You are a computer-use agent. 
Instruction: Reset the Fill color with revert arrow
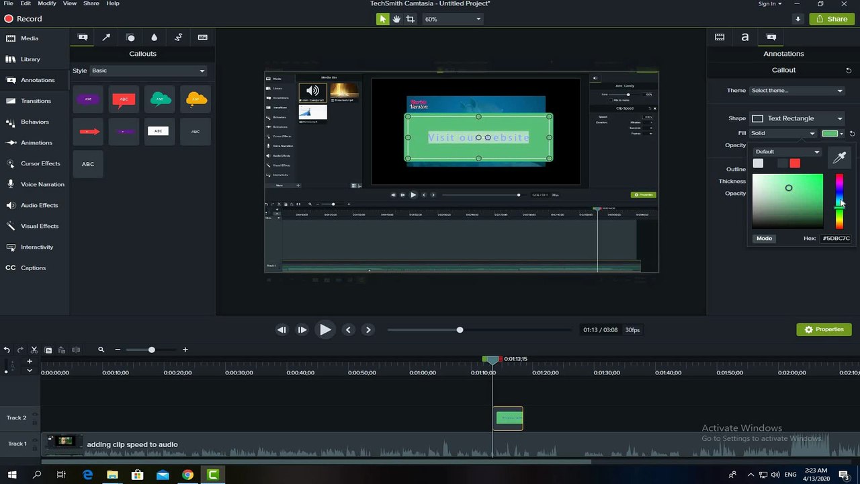852,134
